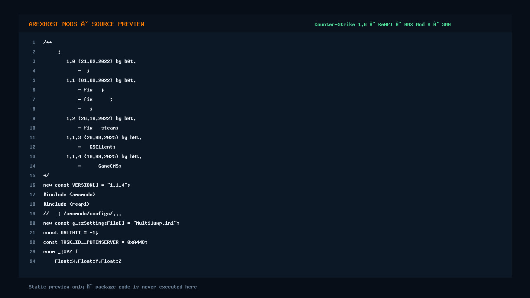
Task: Select the "enum _:XYZ {" line
Action: click(60, 252)
